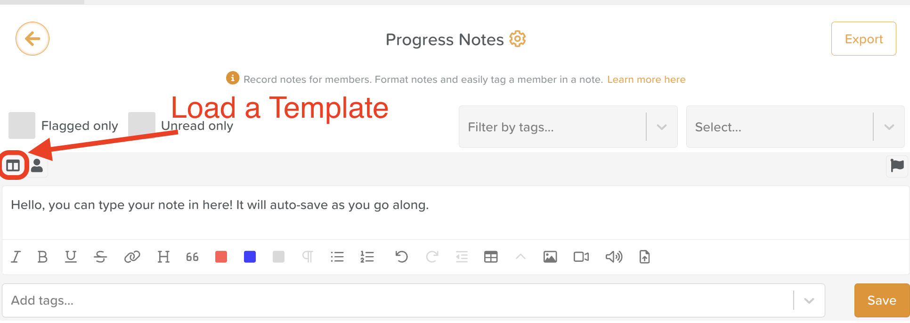Open the Select... dropdown

tap(889, 127)
